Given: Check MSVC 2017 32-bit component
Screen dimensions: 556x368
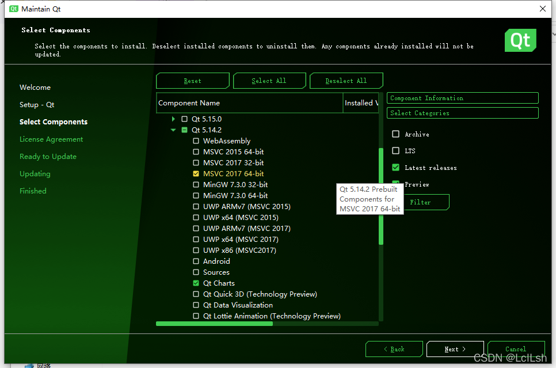Looking at the screenshot, I should 196,163.
